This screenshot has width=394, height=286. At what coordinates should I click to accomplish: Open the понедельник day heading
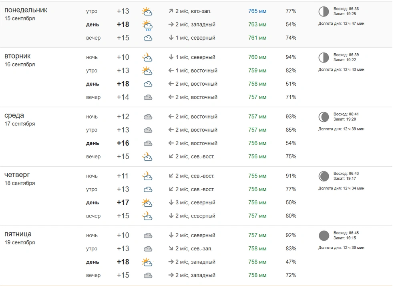coord(26,10)
